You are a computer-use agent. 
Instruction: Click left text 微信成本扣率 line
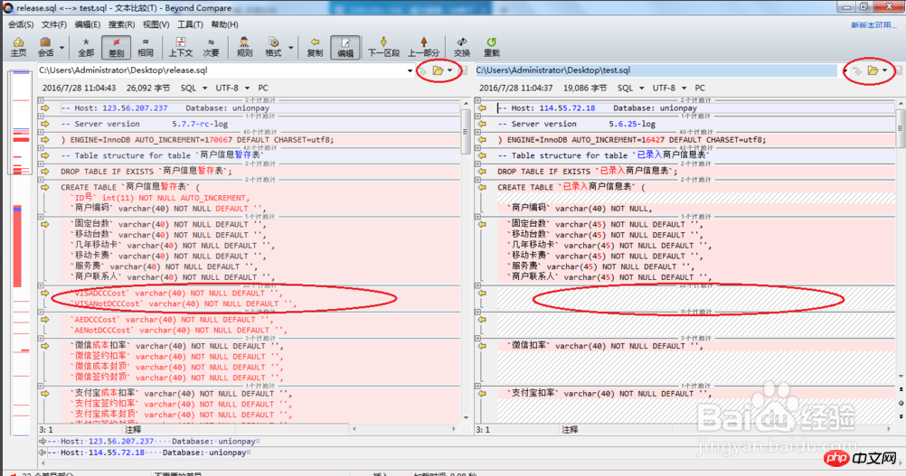(x=176, y=346)
